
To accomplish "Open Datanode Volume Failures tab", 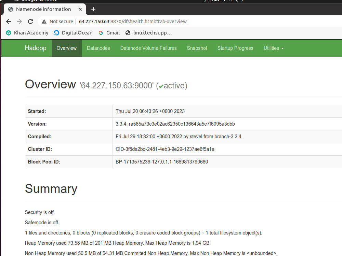I will [148, 48].
